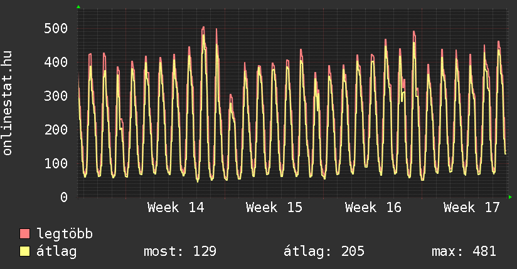Click the yellow átlag legend swatch

[25, 251]
